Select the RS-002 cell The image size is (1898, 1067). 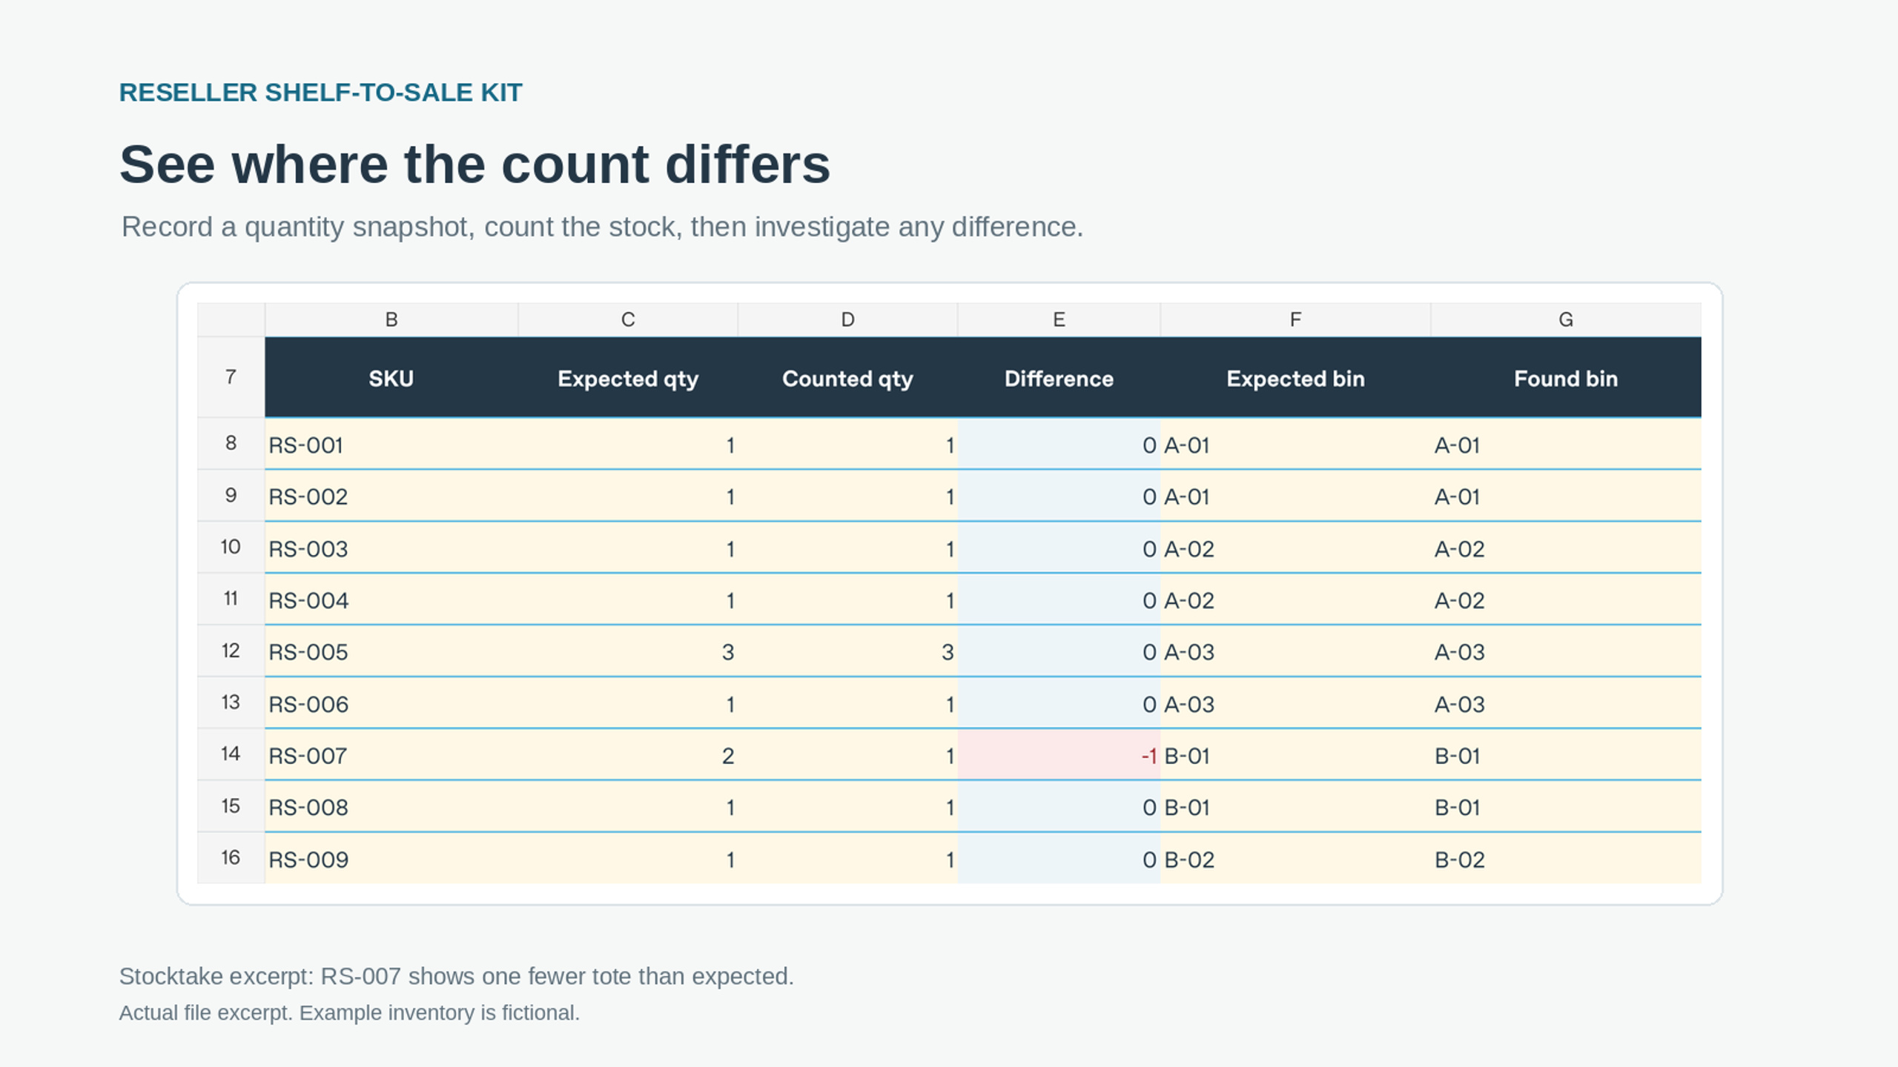(391, 496)
